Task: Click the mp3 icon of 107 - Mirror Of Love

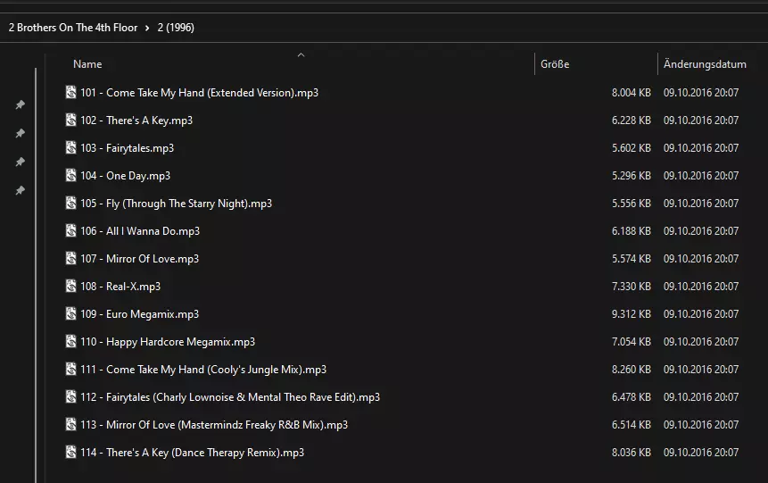Action: (x=71, y=258)
